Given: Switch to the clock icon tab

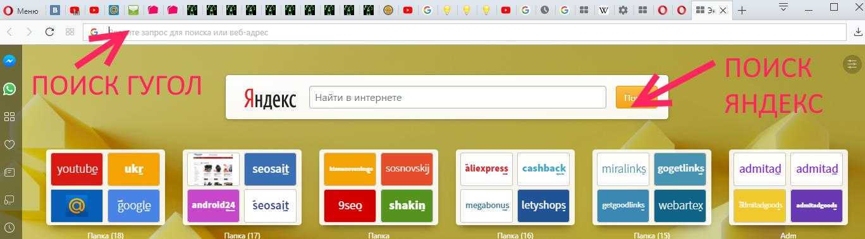Looking at the screenshot, I should pyautogui.click(x=545, y=10).
